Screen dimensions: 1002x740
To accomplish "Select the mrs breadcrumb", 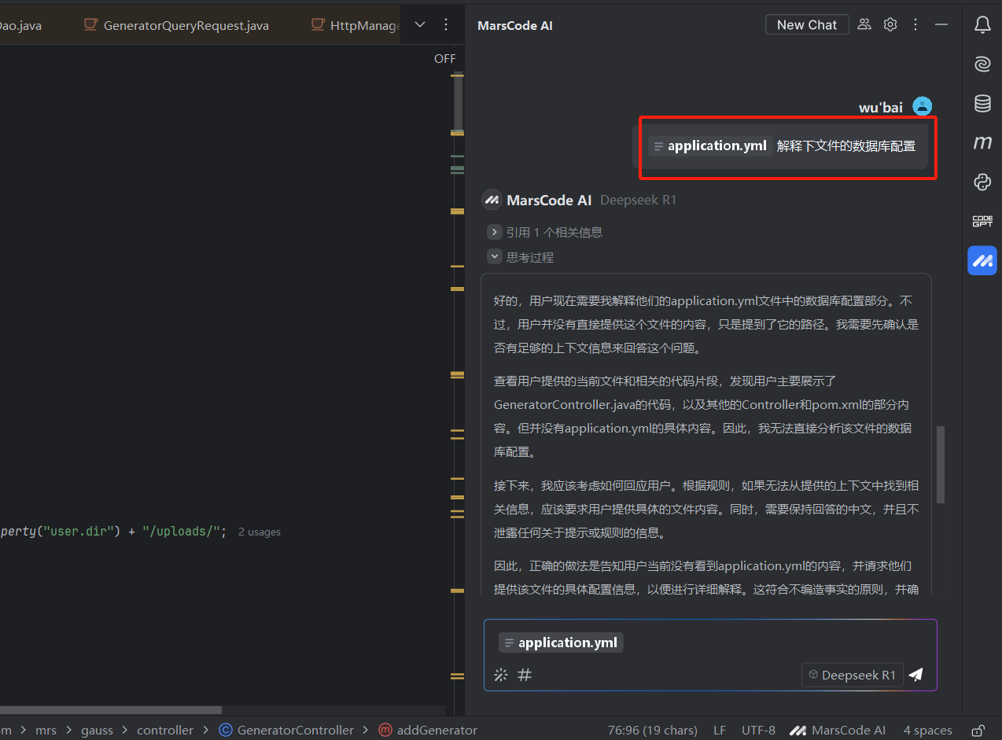I will (x=46, y=731).
